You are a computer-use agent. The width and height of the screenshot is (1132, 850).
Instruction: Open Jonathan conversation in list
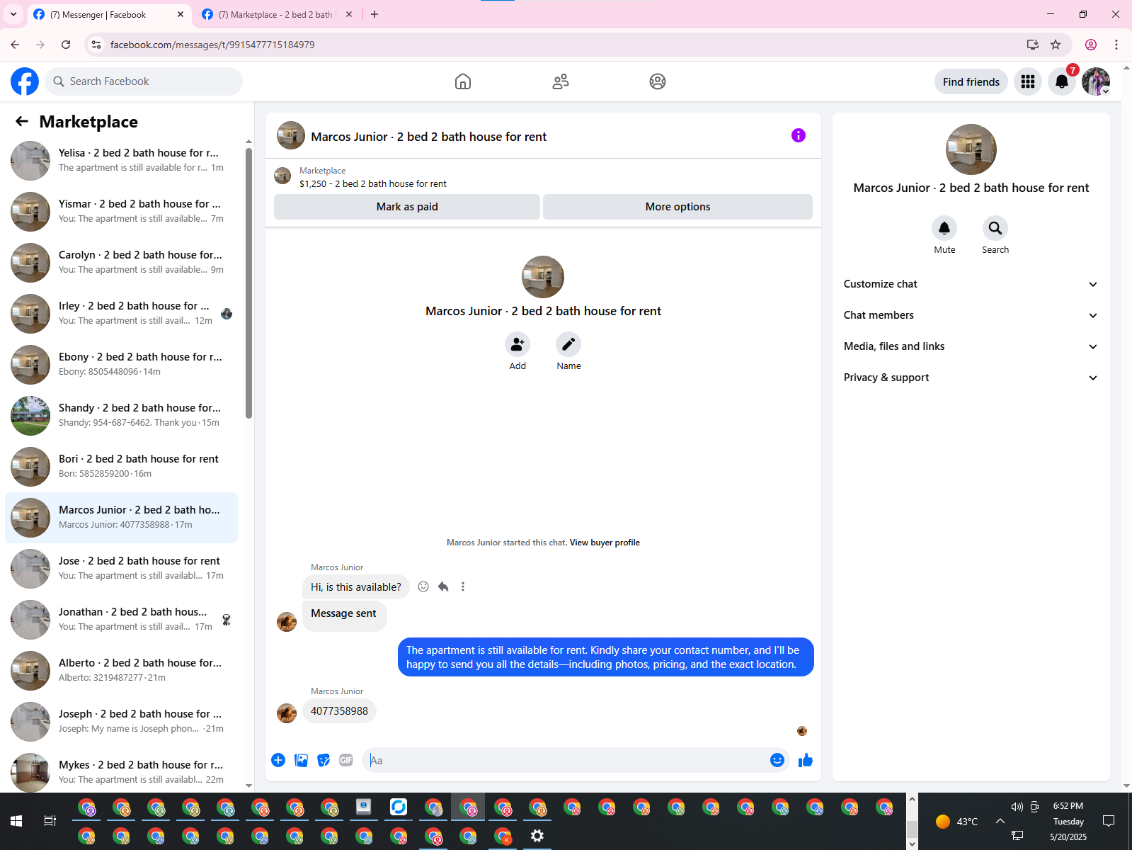point(122,620)
